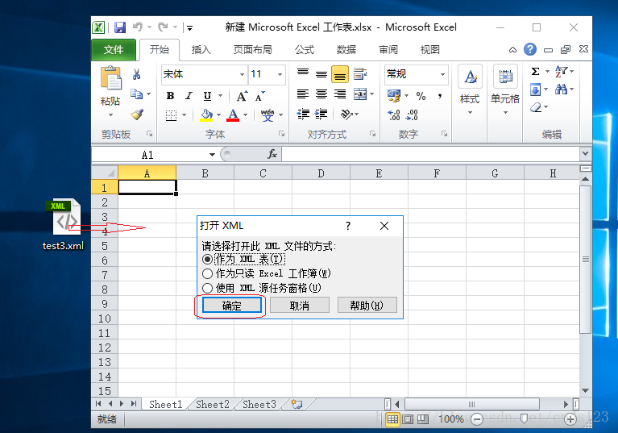The image size is (618, 433).
Task: Click the text orientation icon
Action: point(346,114)
